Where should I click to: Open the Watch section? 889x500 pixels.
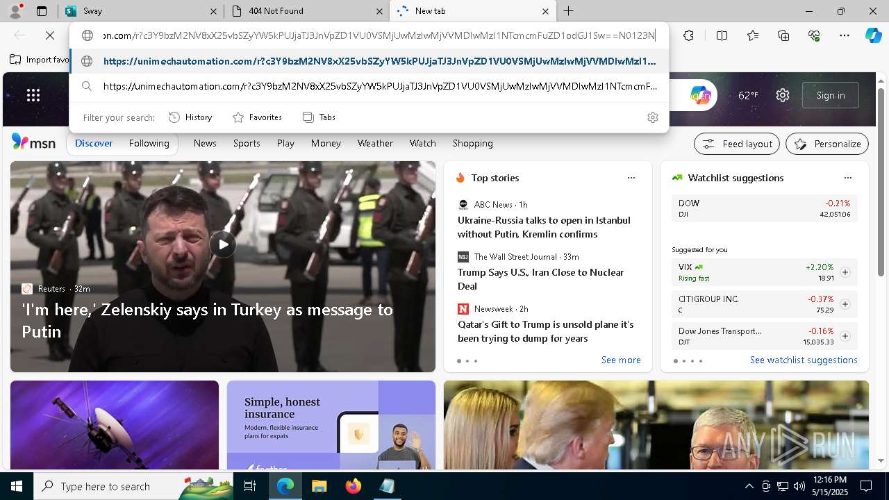coord(422,143)
